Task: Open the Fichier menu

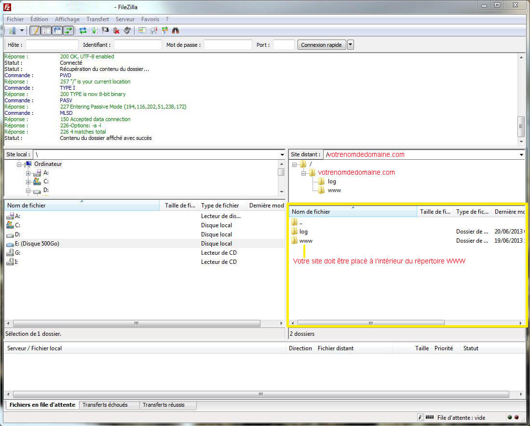Action: point(15,19)
